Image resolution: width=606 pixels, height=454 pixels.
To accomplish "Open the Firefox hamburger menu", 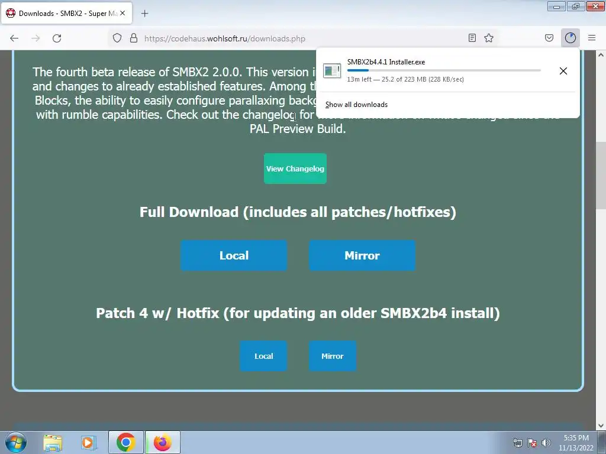I will click(592, 38).
